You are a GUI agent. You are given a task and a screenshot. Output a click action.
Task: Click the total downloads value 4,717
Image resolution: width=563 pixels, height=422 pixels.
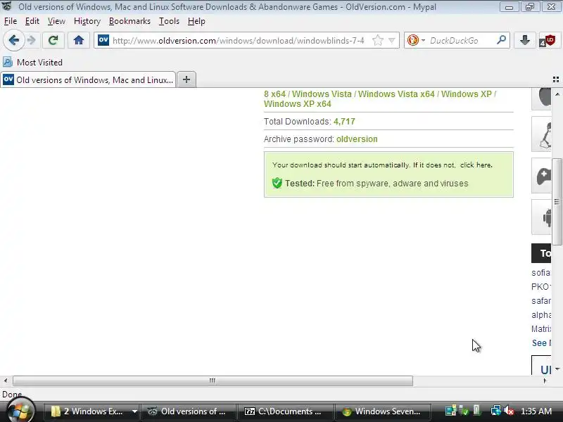pyautogui.click(x=344, y=122)
